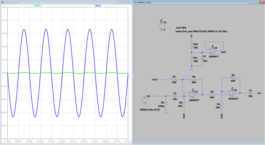Minimize the medium_19.raw waveform window
265x145 pixels.
118,2
